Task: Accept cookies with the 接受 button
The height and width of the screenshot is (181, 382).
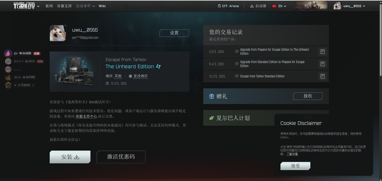Action: click(x=295, y=166)
